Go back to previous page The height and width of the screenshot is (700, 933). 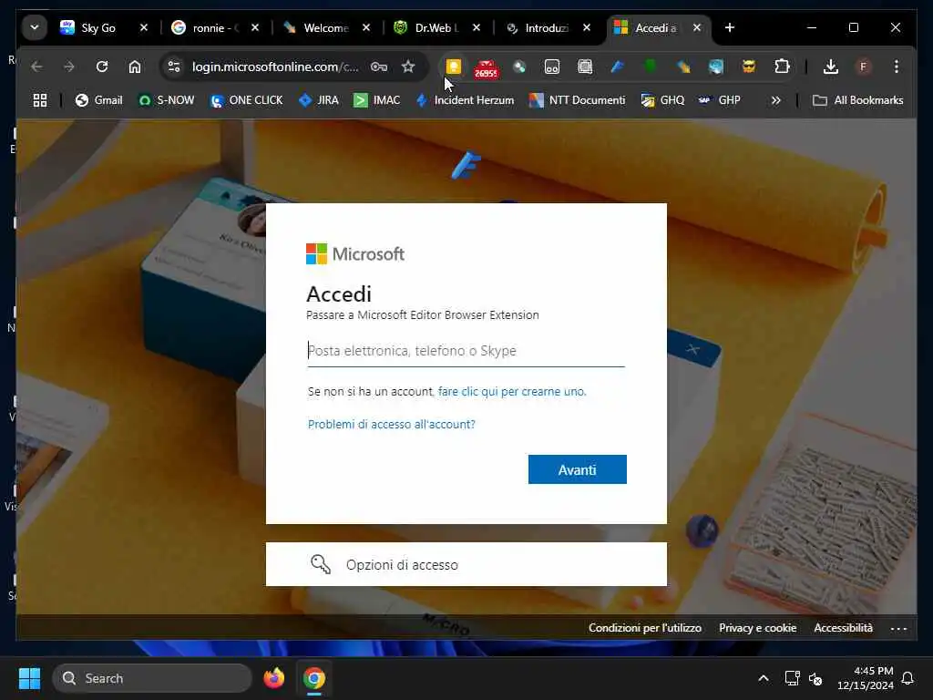pos(36,67)
